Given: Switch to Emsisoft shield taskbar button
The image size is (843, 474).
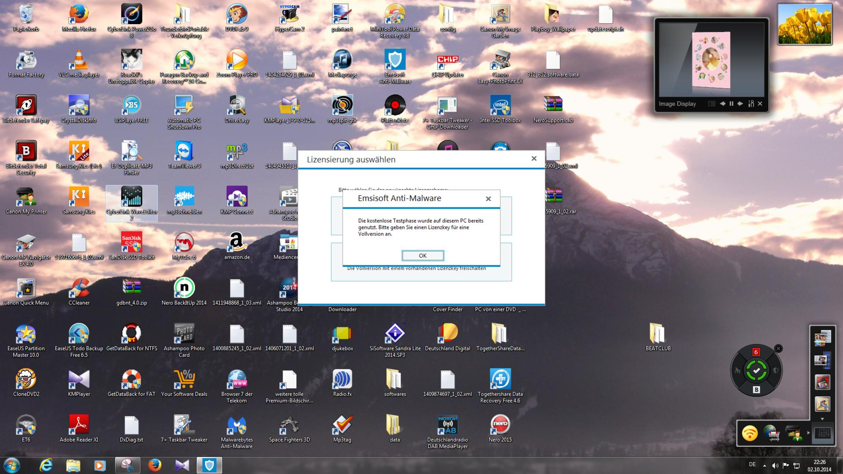Looking at the screenshot, I should click(x=209, y=465).
